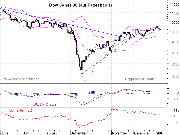The width and height of the screenshot is (180, 135).
Task: Select the Momentum (35) indicator label
Action: click(x=21, y=110)
